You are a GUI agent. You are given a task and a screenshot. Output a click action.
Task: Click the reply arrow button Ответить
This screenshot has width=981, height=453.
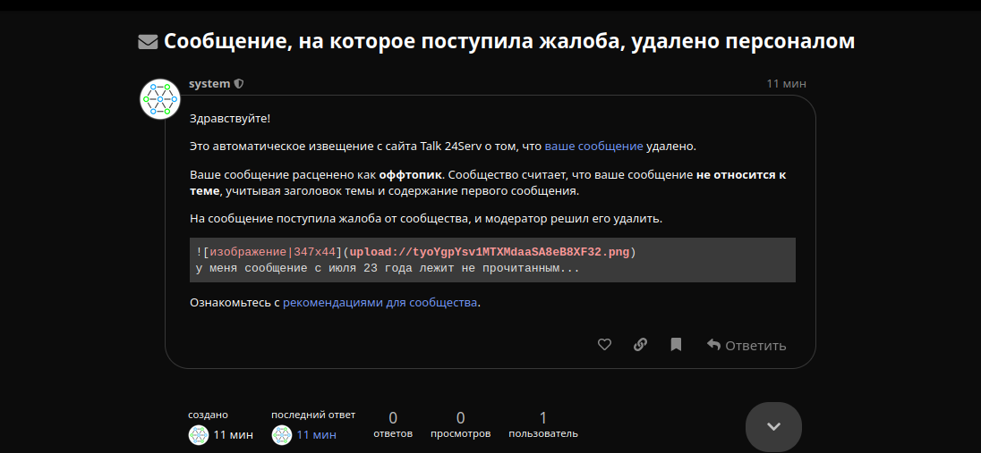pos(746,345)
